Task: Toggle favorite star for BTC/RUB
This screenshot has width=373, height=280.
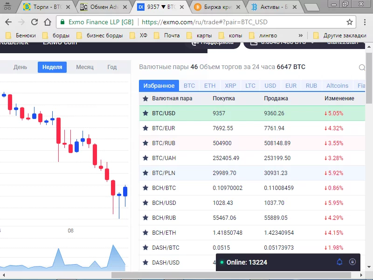Action: tap(145, 143)
